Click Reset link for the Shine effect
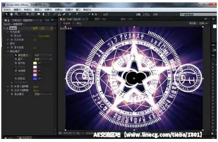 (35, 28)
